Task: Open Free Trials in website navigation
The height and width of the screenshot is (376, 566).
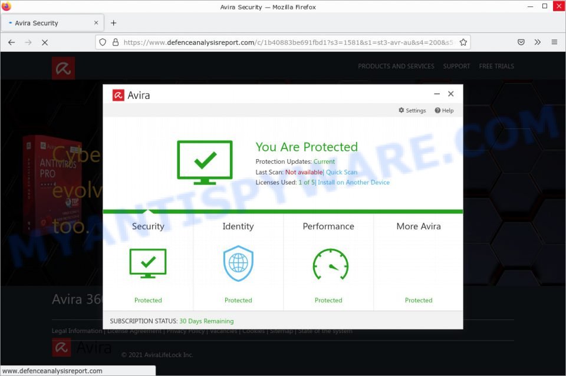Action: point(496,66)
